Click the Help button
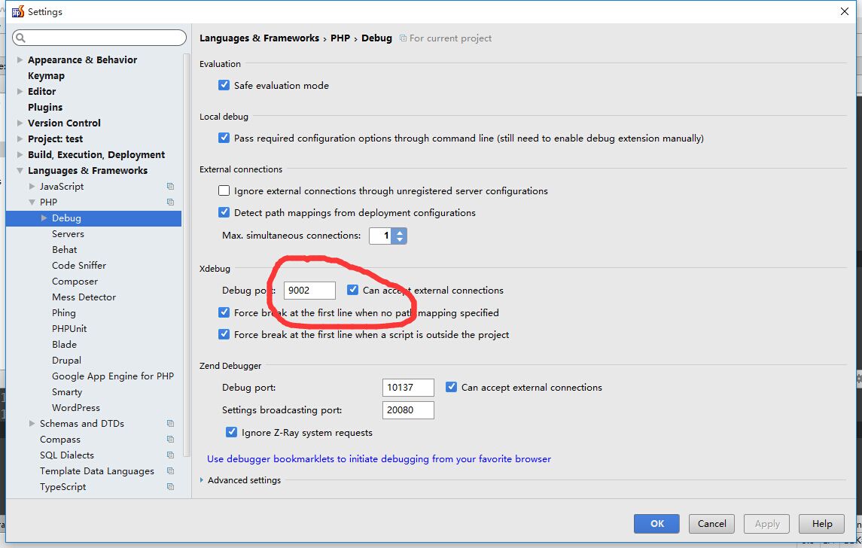The width and height of the screenshot is (862, 548). pos(822,524)
